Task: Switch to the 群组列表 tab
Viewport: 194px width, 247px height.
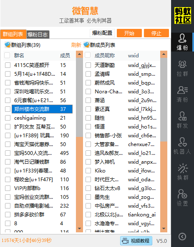Action: 13,34
